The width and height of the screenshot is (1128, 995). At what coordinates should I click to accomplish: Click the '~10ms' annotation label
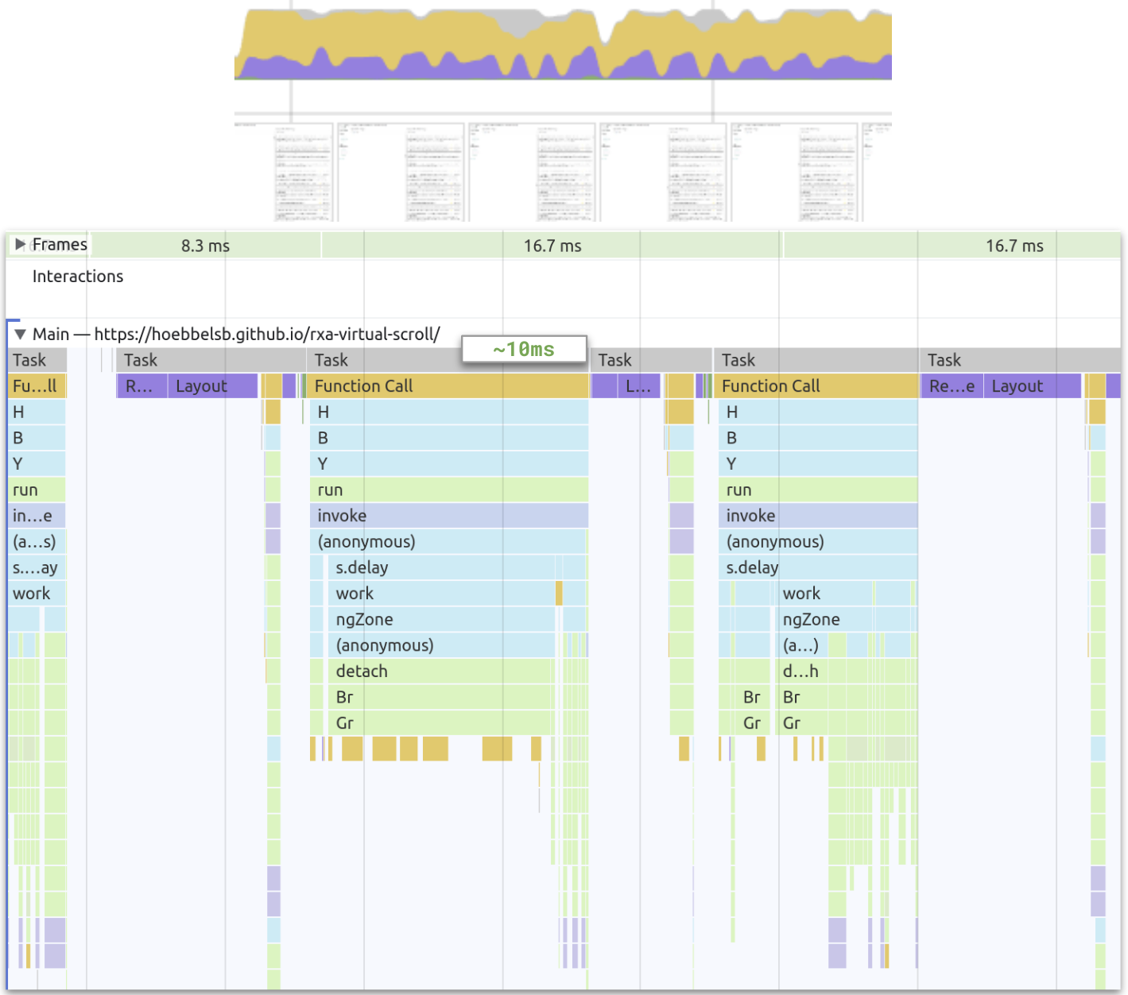click(x=524, y=350)
